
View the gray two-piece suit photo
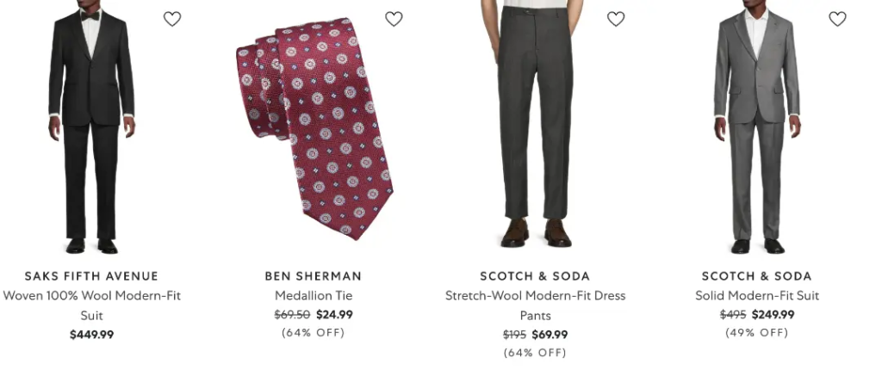756,129
